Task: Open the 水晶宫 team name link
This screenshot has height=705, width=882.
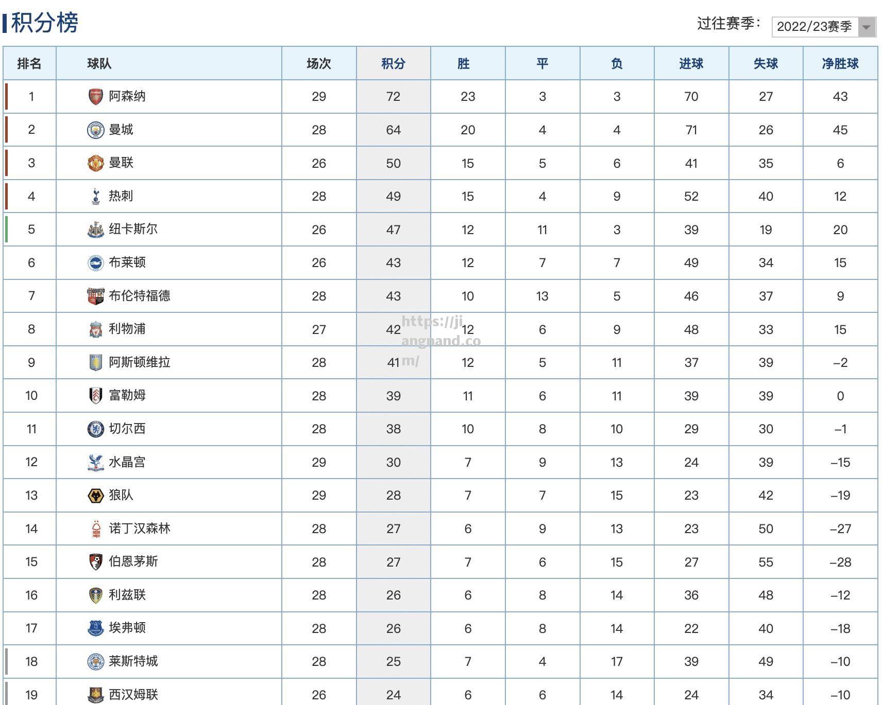Action: [127, 462]
